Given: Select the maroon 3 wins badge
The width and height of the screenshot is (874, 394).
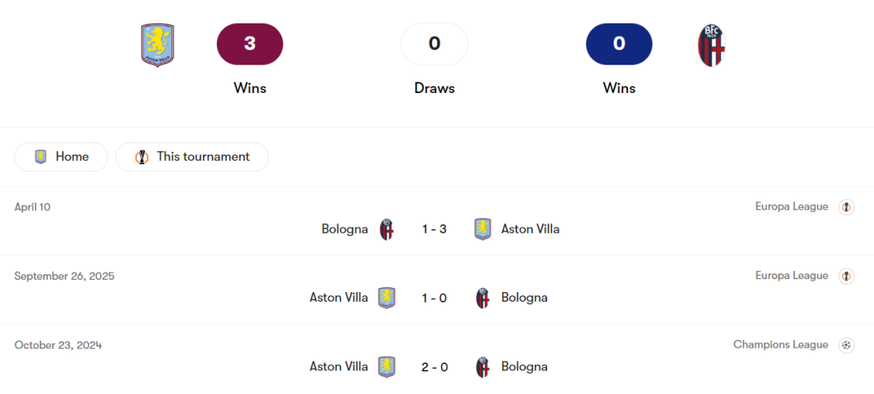Looking at the screenshot, I should pos(250,44).
